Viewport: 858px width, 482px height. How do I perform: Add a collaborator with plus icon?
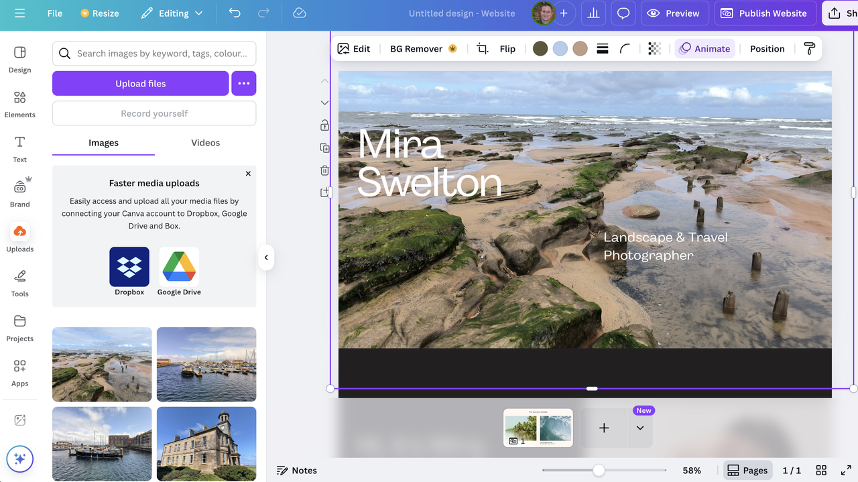564,13
